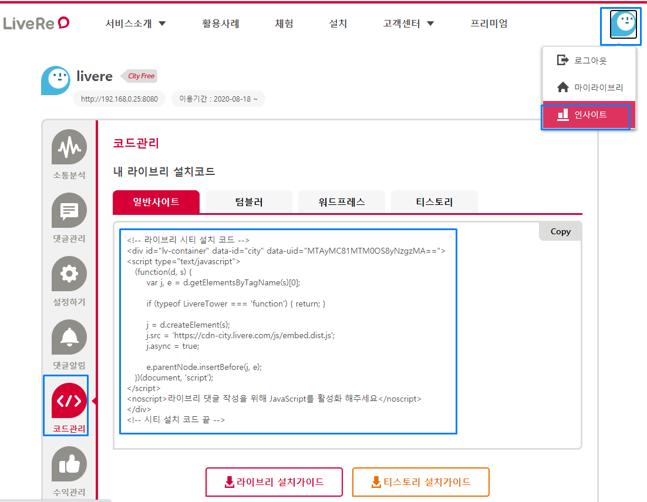Switch to the 티스토리 tab
The height and width of the screenshot is (502, 647).
(x=434, y=202)
